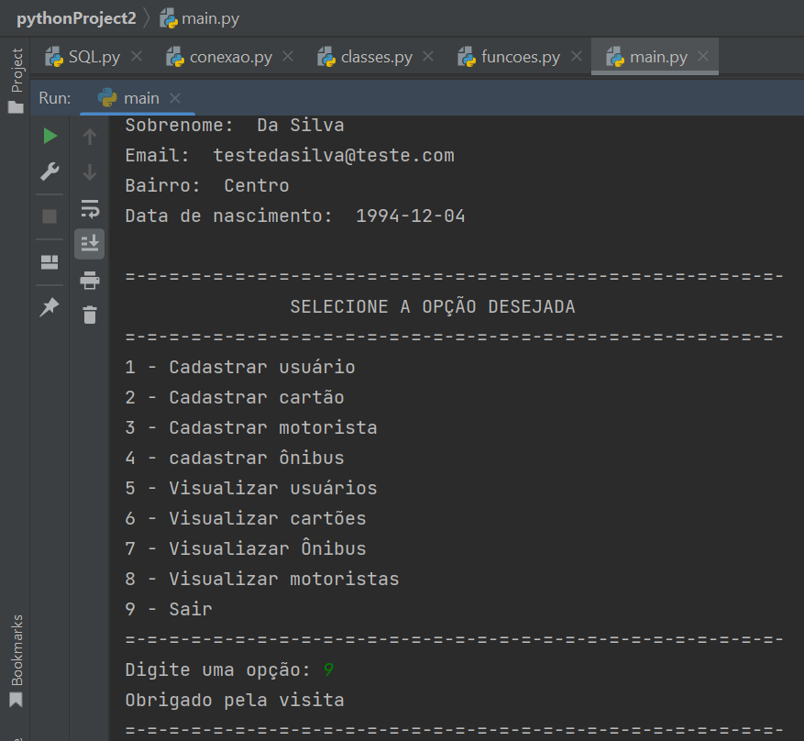The image size is (804, 741).
Task: Click the down arrow stack trace icon
Action: pos(90,172)
